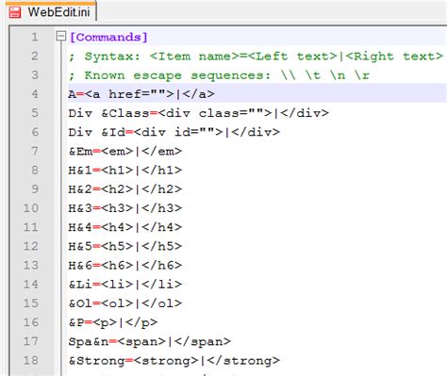The width and height of the screenshot is (447, 376).
Task: Click line number 1 in the margin
Action: (x=35, y=37)
